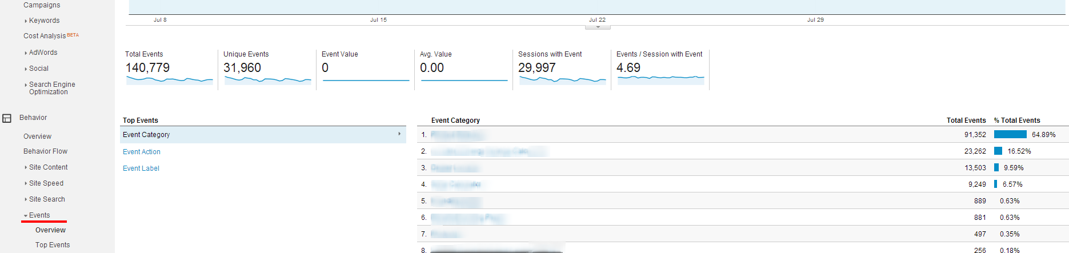
Task: Expand Site Search section
Action: [47, 199]
